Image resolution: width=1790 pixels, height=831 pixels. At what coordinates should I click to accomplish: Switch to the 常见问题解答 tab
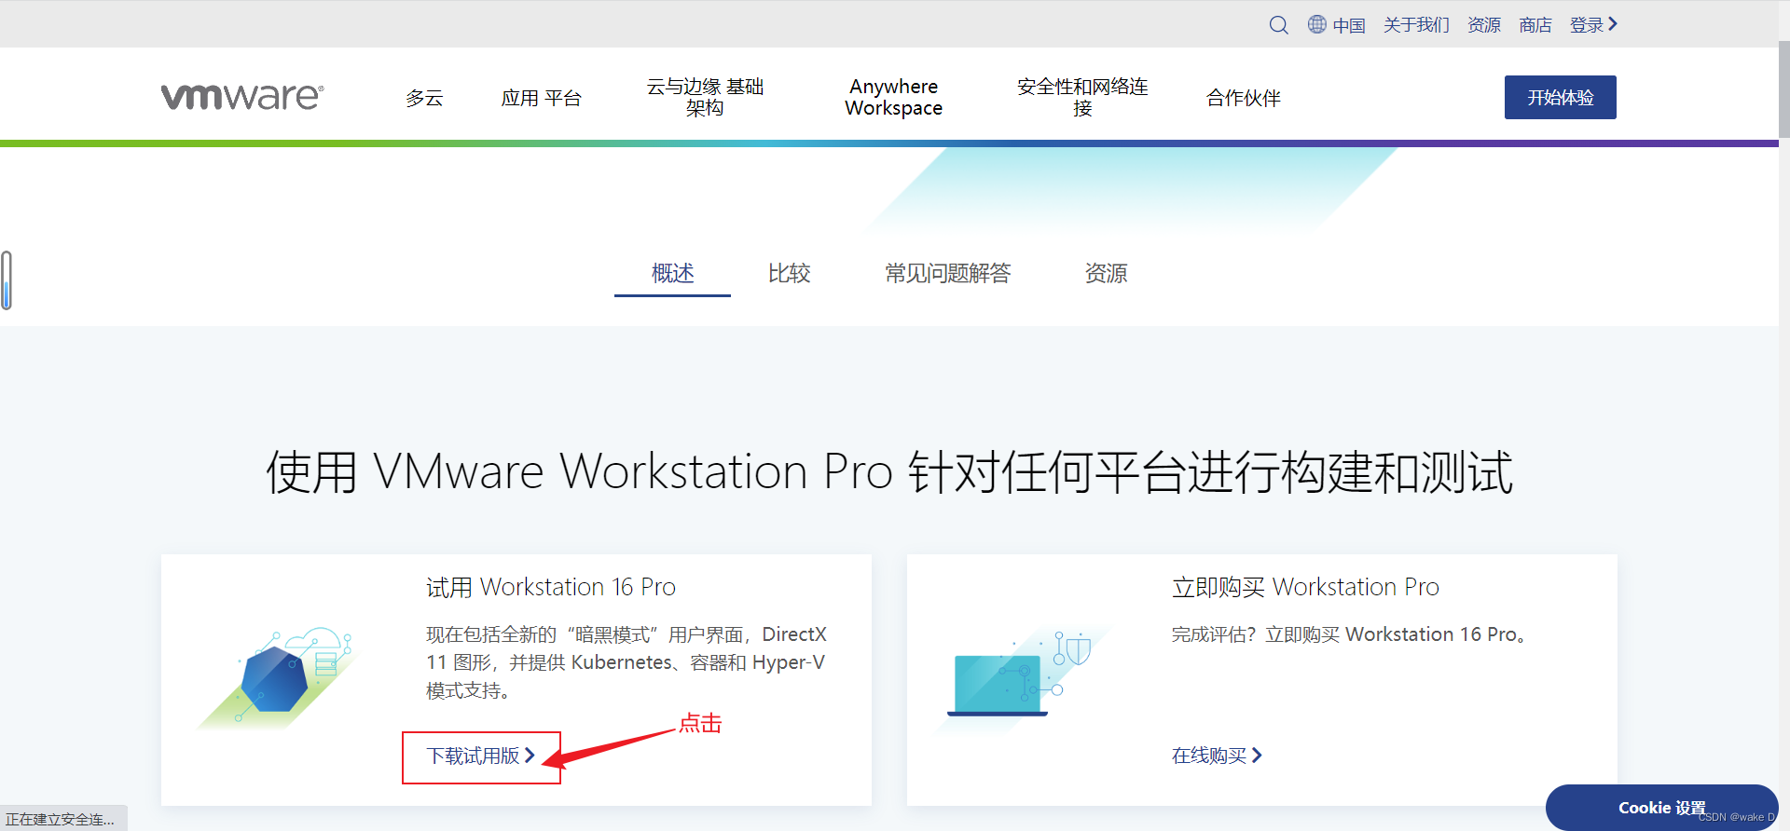947,273
